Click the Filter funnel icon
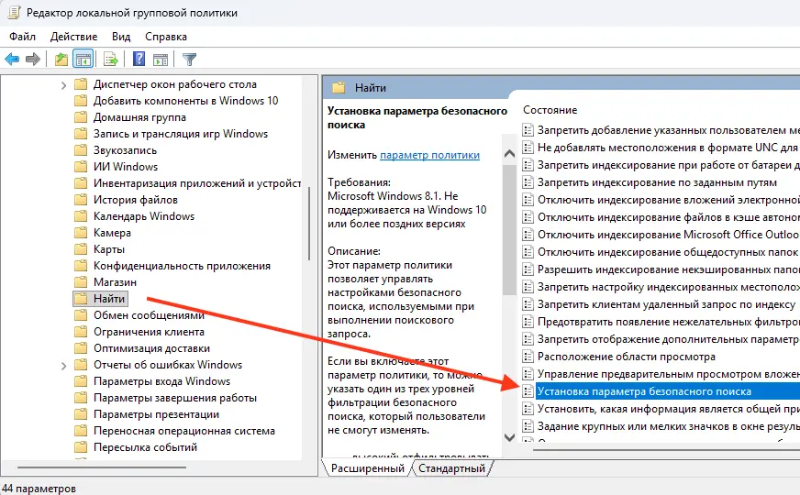 click(190, 60)
